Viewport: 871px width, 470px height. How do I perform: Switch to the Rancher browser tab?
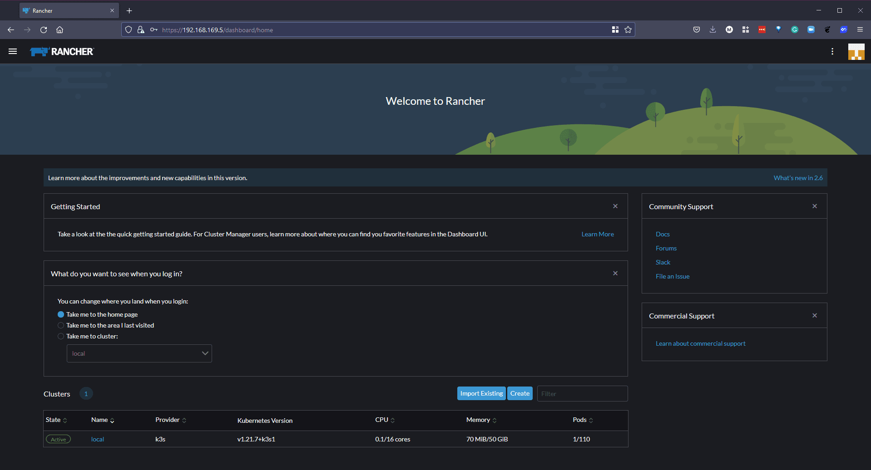[68, 10]
